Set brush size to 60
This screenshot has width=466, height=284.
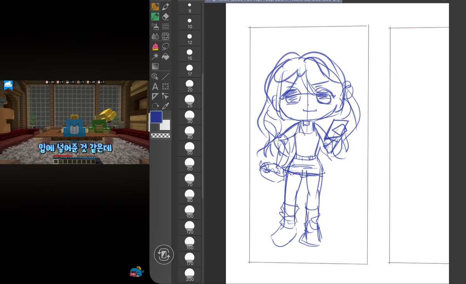[190, 165]
